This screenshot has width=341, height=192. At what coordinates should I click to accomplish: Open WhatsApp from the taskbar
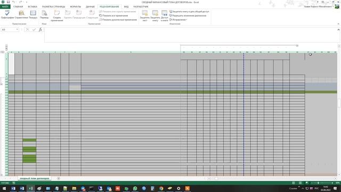coord(135,188)
